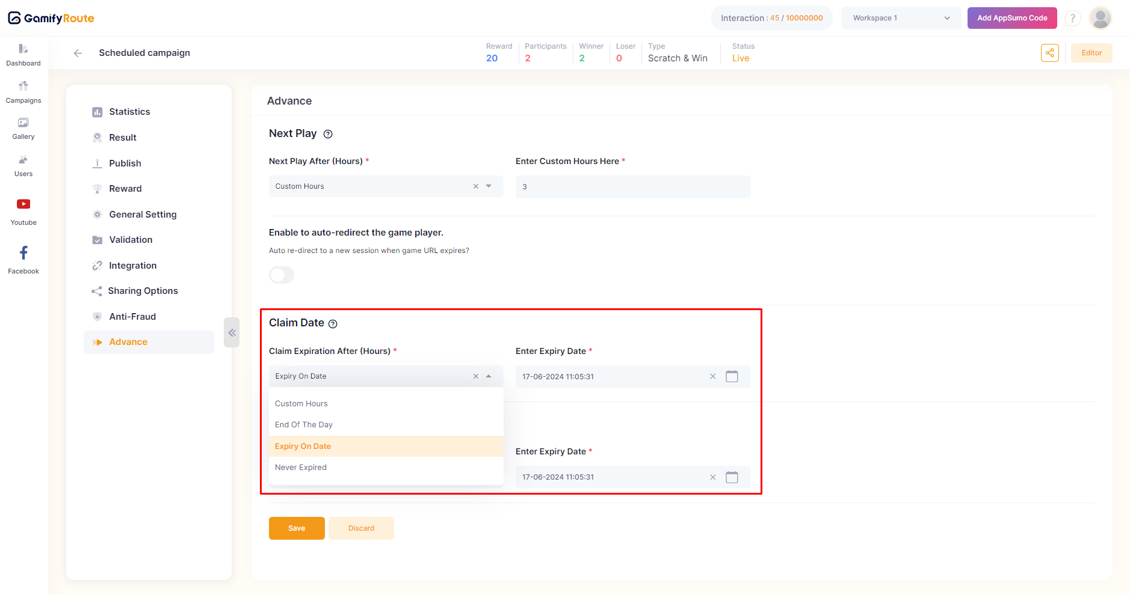The height and width of the screenshot is (595, 1130).
Task: Expand the Next Play After Hours dropdown
Action: pyautogui.click(x=489, y=186)
